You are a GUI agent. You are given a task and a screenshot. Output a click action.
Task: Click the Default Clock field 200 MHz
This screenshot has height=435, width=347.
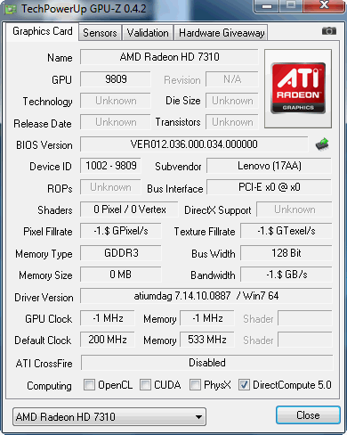108,340
